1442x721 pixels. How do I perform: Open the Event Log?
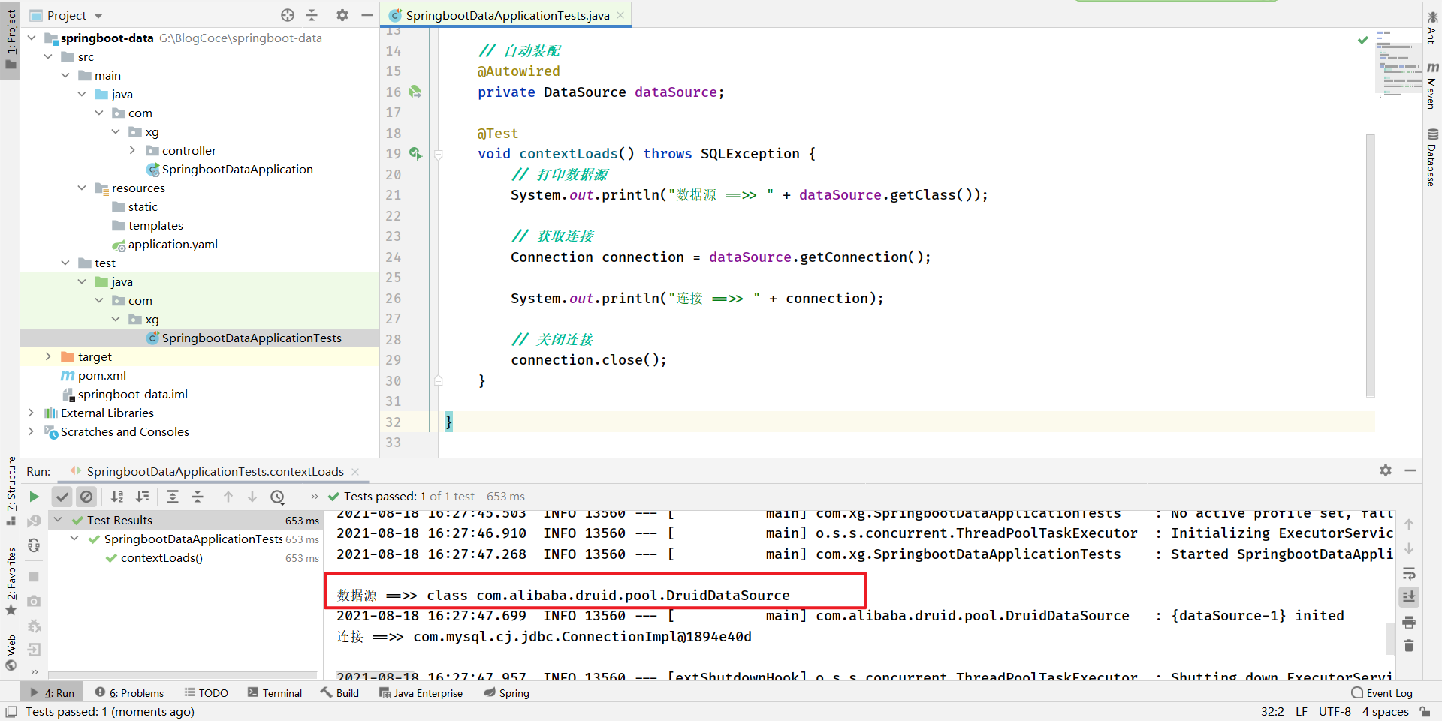(1382, 692)
